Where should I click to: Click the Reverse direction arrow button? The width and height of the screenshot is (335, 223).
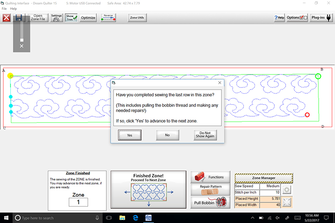click(108, 18)
